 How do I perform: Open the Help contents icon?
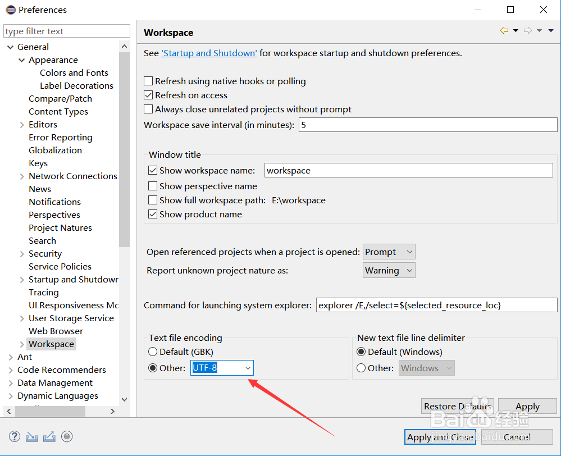(x=14, y=436)
